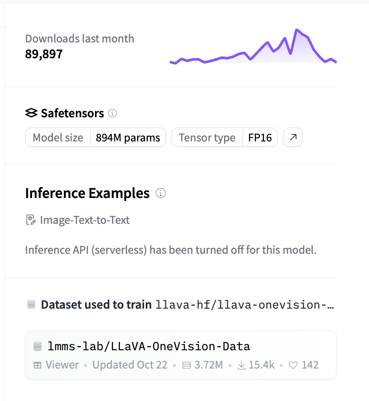Click the dataset icon in the lmms-lab card
This screenshot has width=369, height=401.
pos(38,346)
